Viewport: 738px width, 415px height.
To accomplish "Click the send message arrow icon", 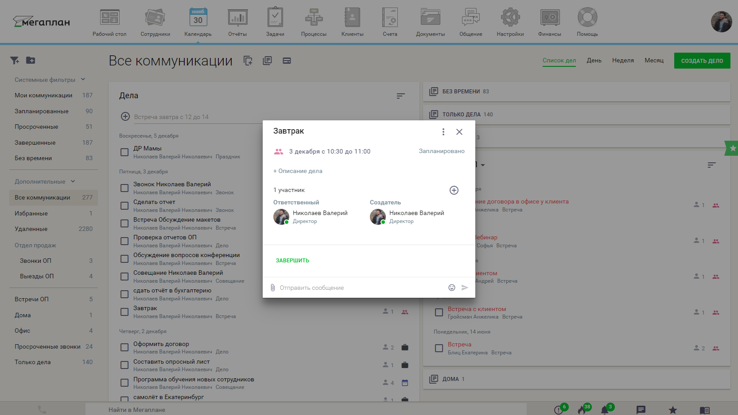I will (465, 288).
